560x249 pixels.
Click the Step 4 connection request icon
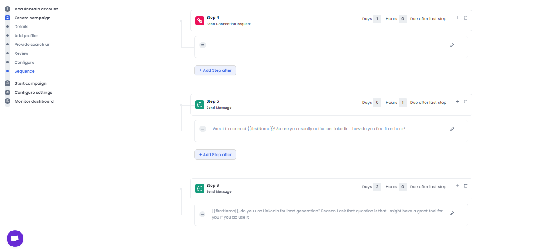point(200,21)
